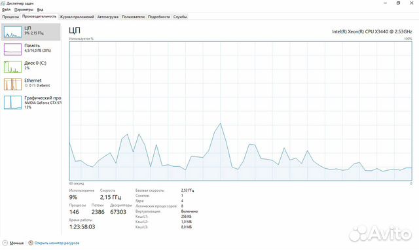Click the 2386 threads value
The width and height of the screenshot is (419, 250).
(x=98, y=212)
